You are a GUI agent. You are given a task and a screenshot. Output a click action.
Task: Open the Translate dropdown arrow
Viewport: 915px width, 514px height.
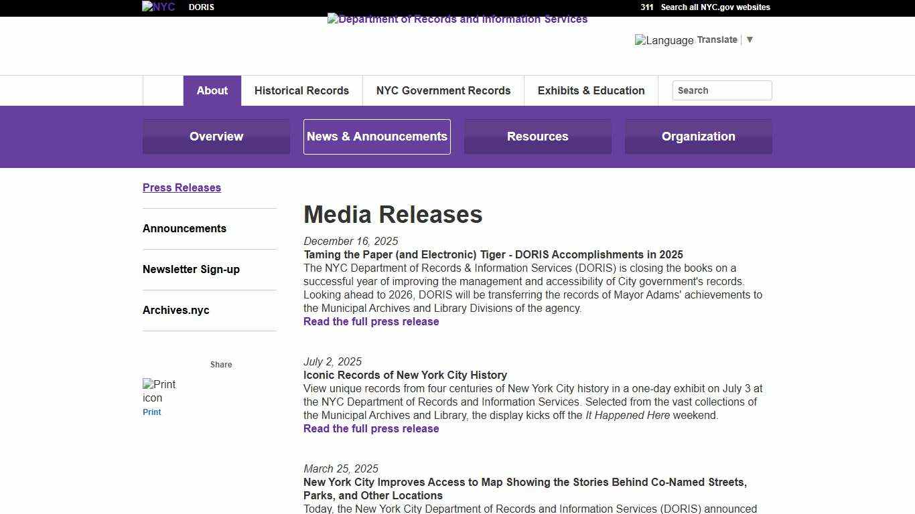pyautogui.click(x=750, y=39)
